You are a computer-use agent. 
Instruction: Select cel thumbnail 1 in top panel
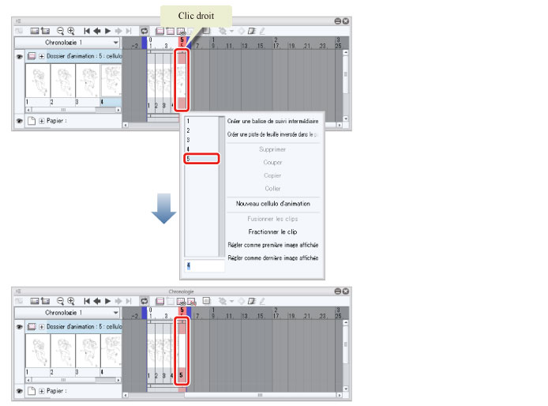click(x=38, y=81)
